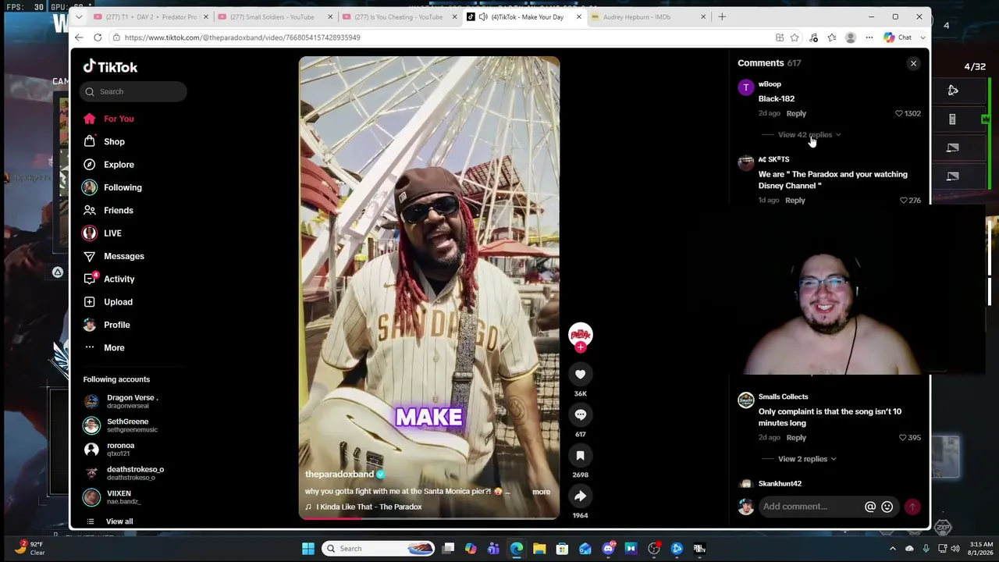
Task: Click the Messages paper plane icon
Action: coord(90,256)
